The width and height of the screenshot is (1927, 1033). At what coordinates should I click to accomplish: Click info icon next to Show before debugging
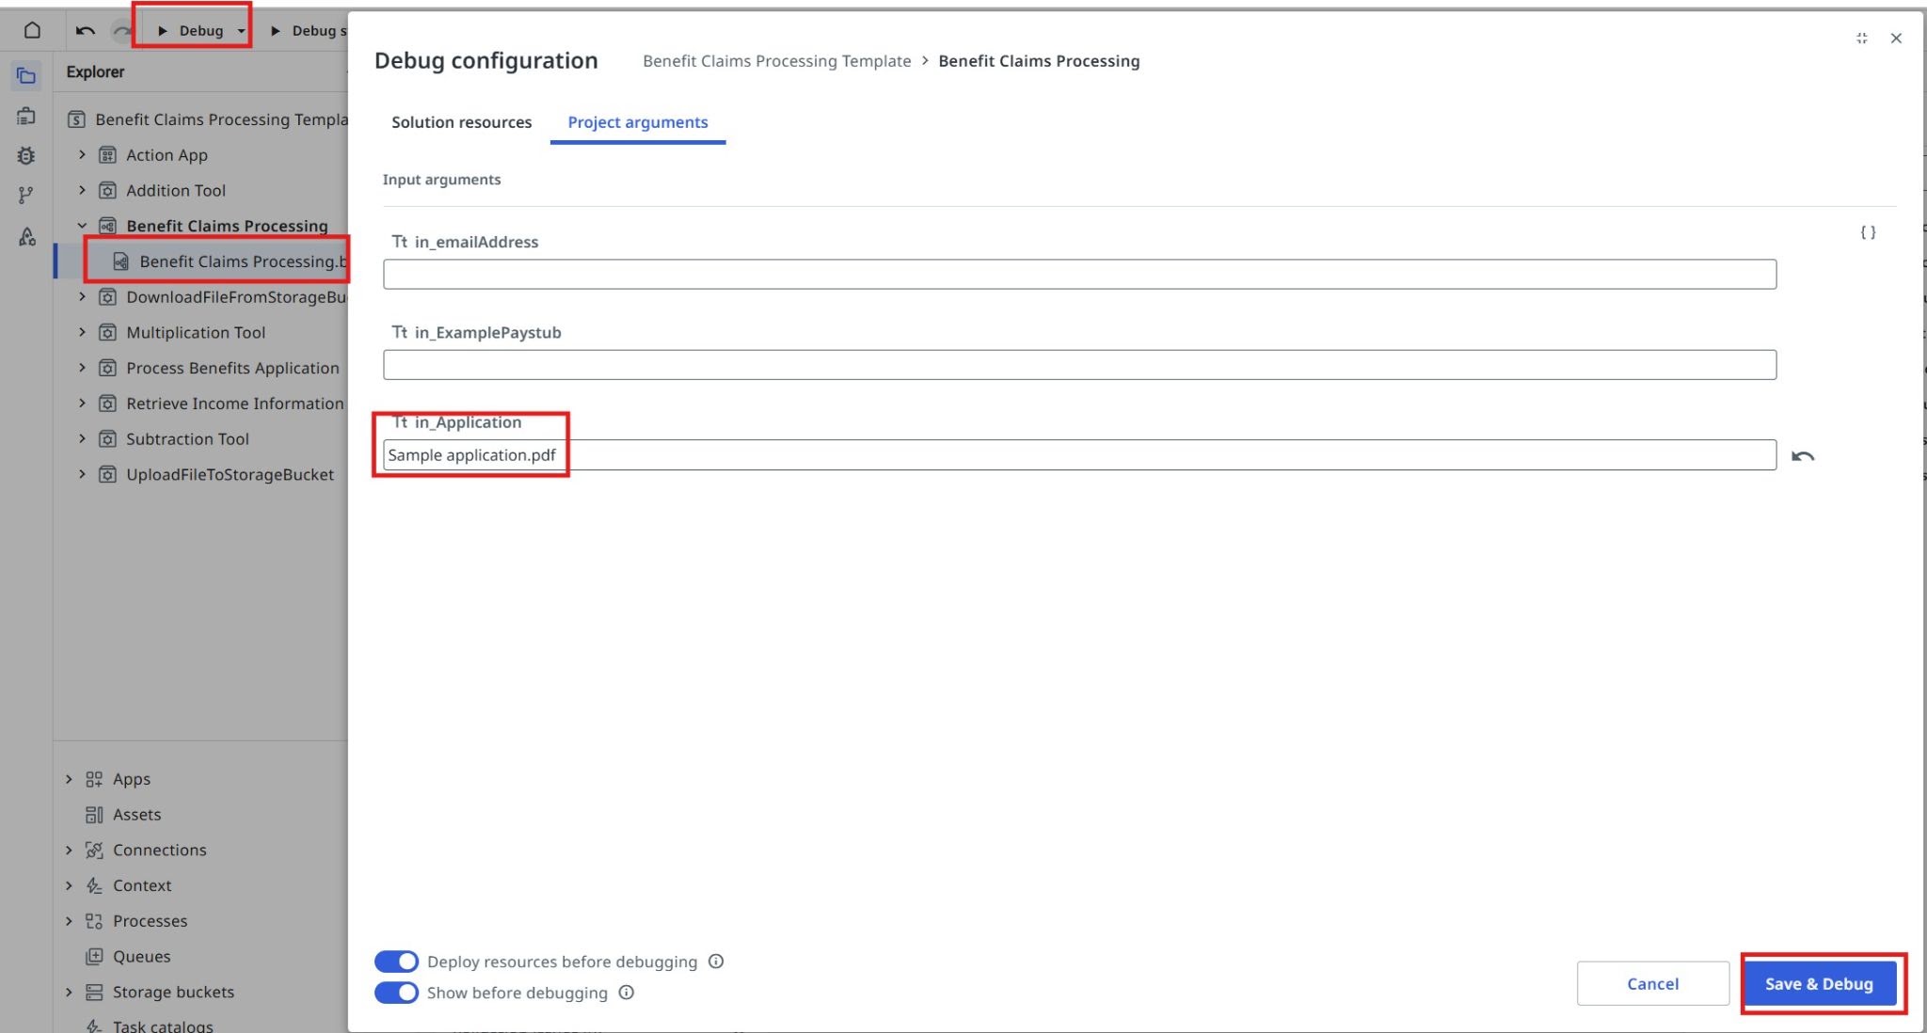[x=627, y=993]
